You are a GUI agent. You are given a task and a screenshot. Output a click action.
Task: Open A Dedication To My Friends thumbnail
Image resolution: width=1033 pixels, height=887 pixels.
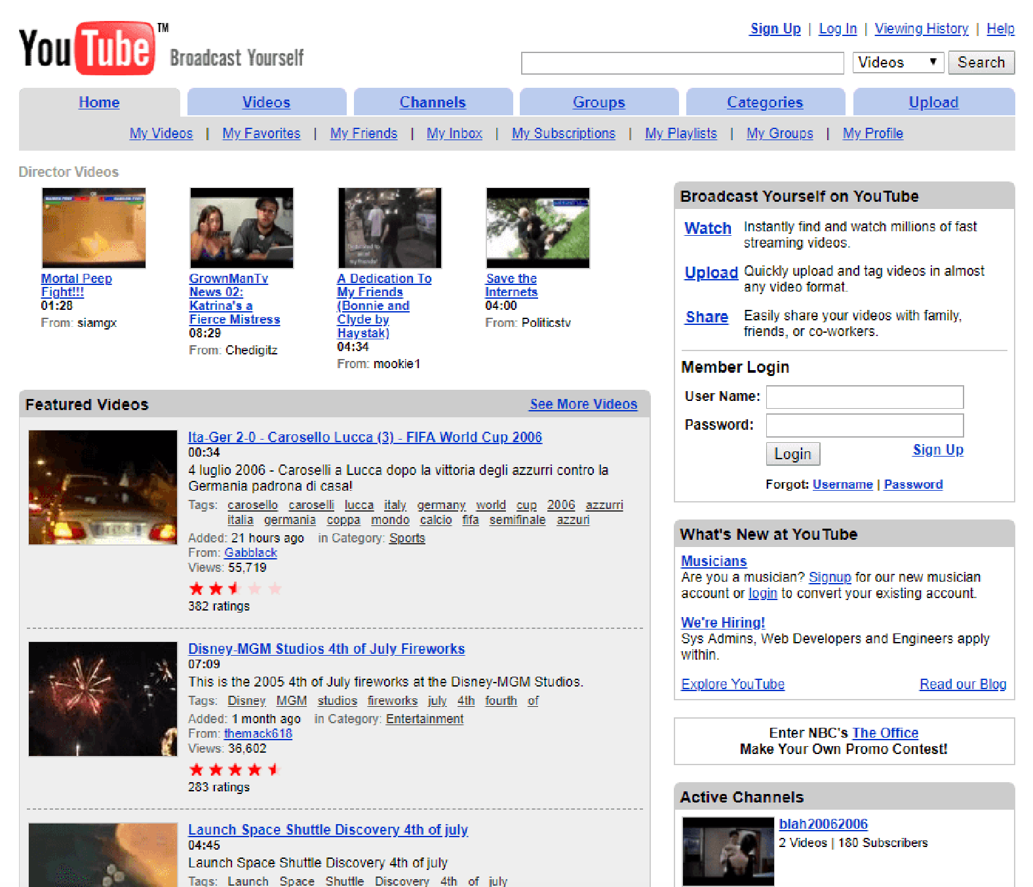coord(390,228)
